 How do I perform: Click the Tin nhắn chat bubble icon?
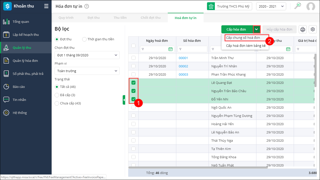[x=6, y=100]
